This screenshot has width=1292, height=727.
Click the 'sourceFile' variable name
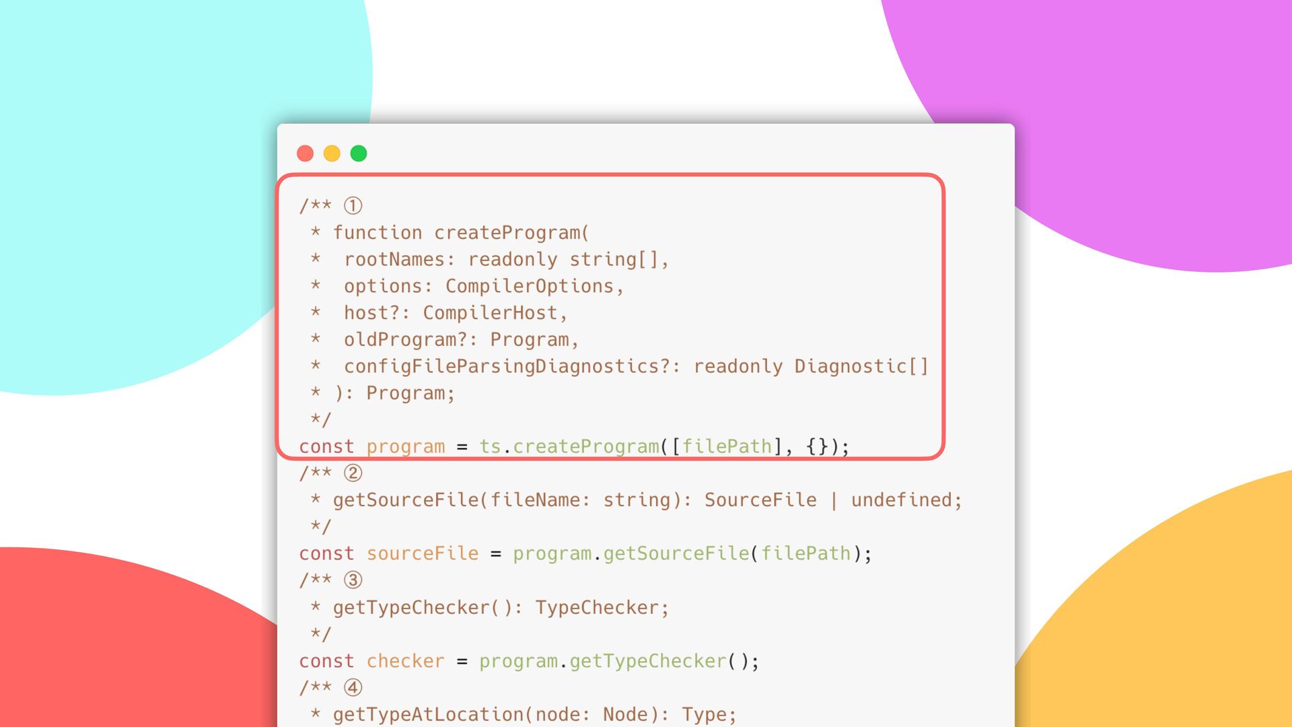(x=423, y=553)
